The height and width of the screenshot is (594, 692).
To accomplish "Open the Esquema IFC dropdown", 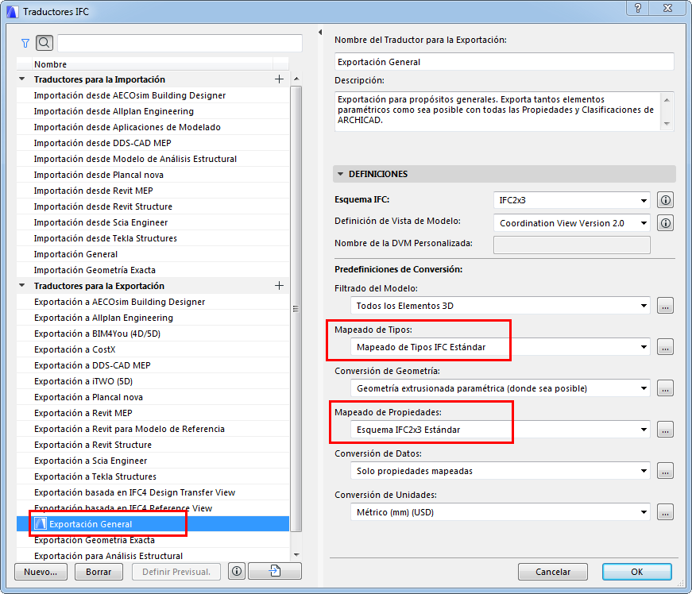I will [x=571, y=200].
